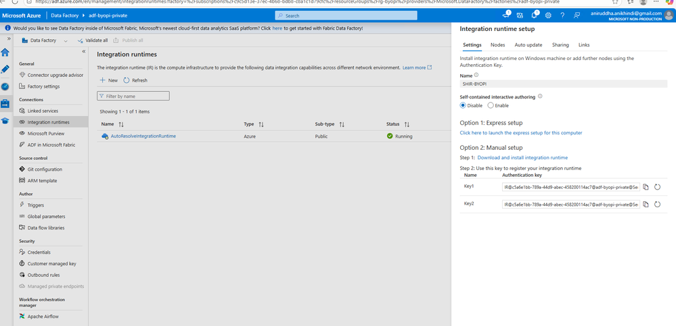Screen dimensions: 676x326
Task: Open the Author pencil icon
Action: coord(5,70)
